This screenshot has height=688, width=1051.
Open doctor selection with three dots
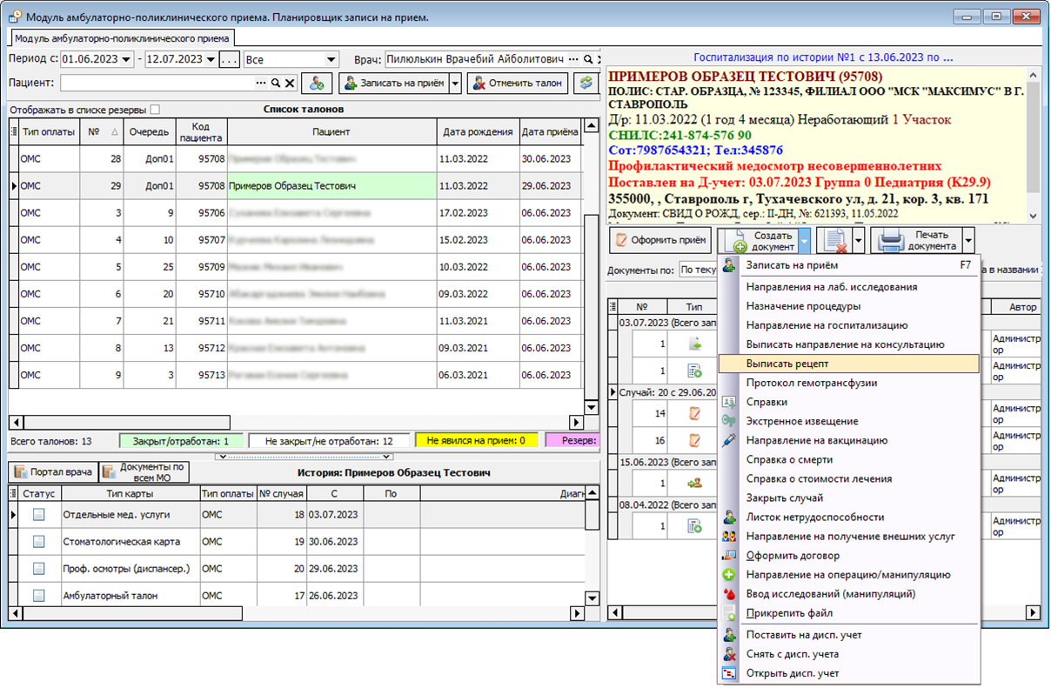(573, 59)
